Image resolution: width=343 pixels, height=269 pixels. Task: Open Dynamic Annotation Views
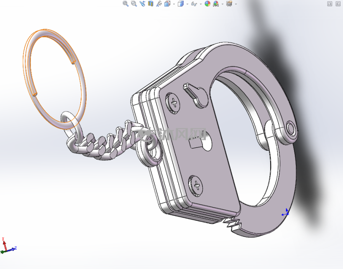pyautogui.click(x=159, y=3)
